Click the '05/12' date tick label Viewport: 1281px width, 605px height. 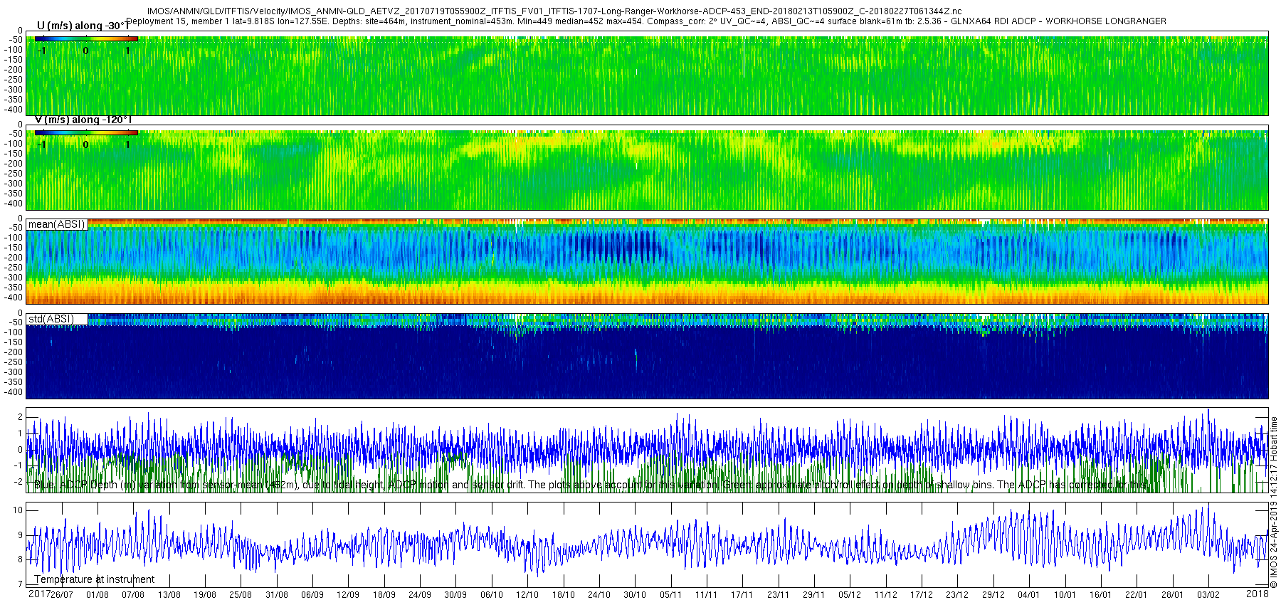coord(850,595)
